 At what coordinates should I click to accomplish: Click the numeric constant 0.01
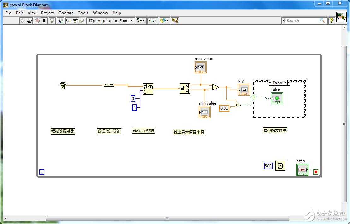[x=224, y=108]
